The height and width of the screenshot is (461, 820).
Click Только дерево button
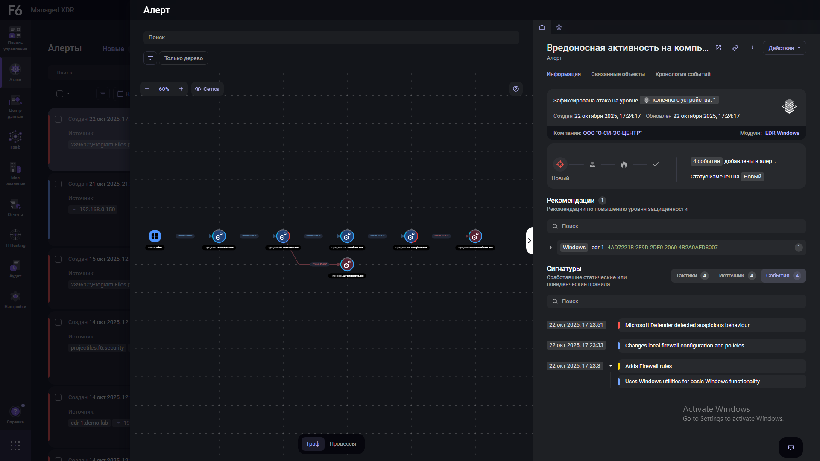(x=184, y=58)
